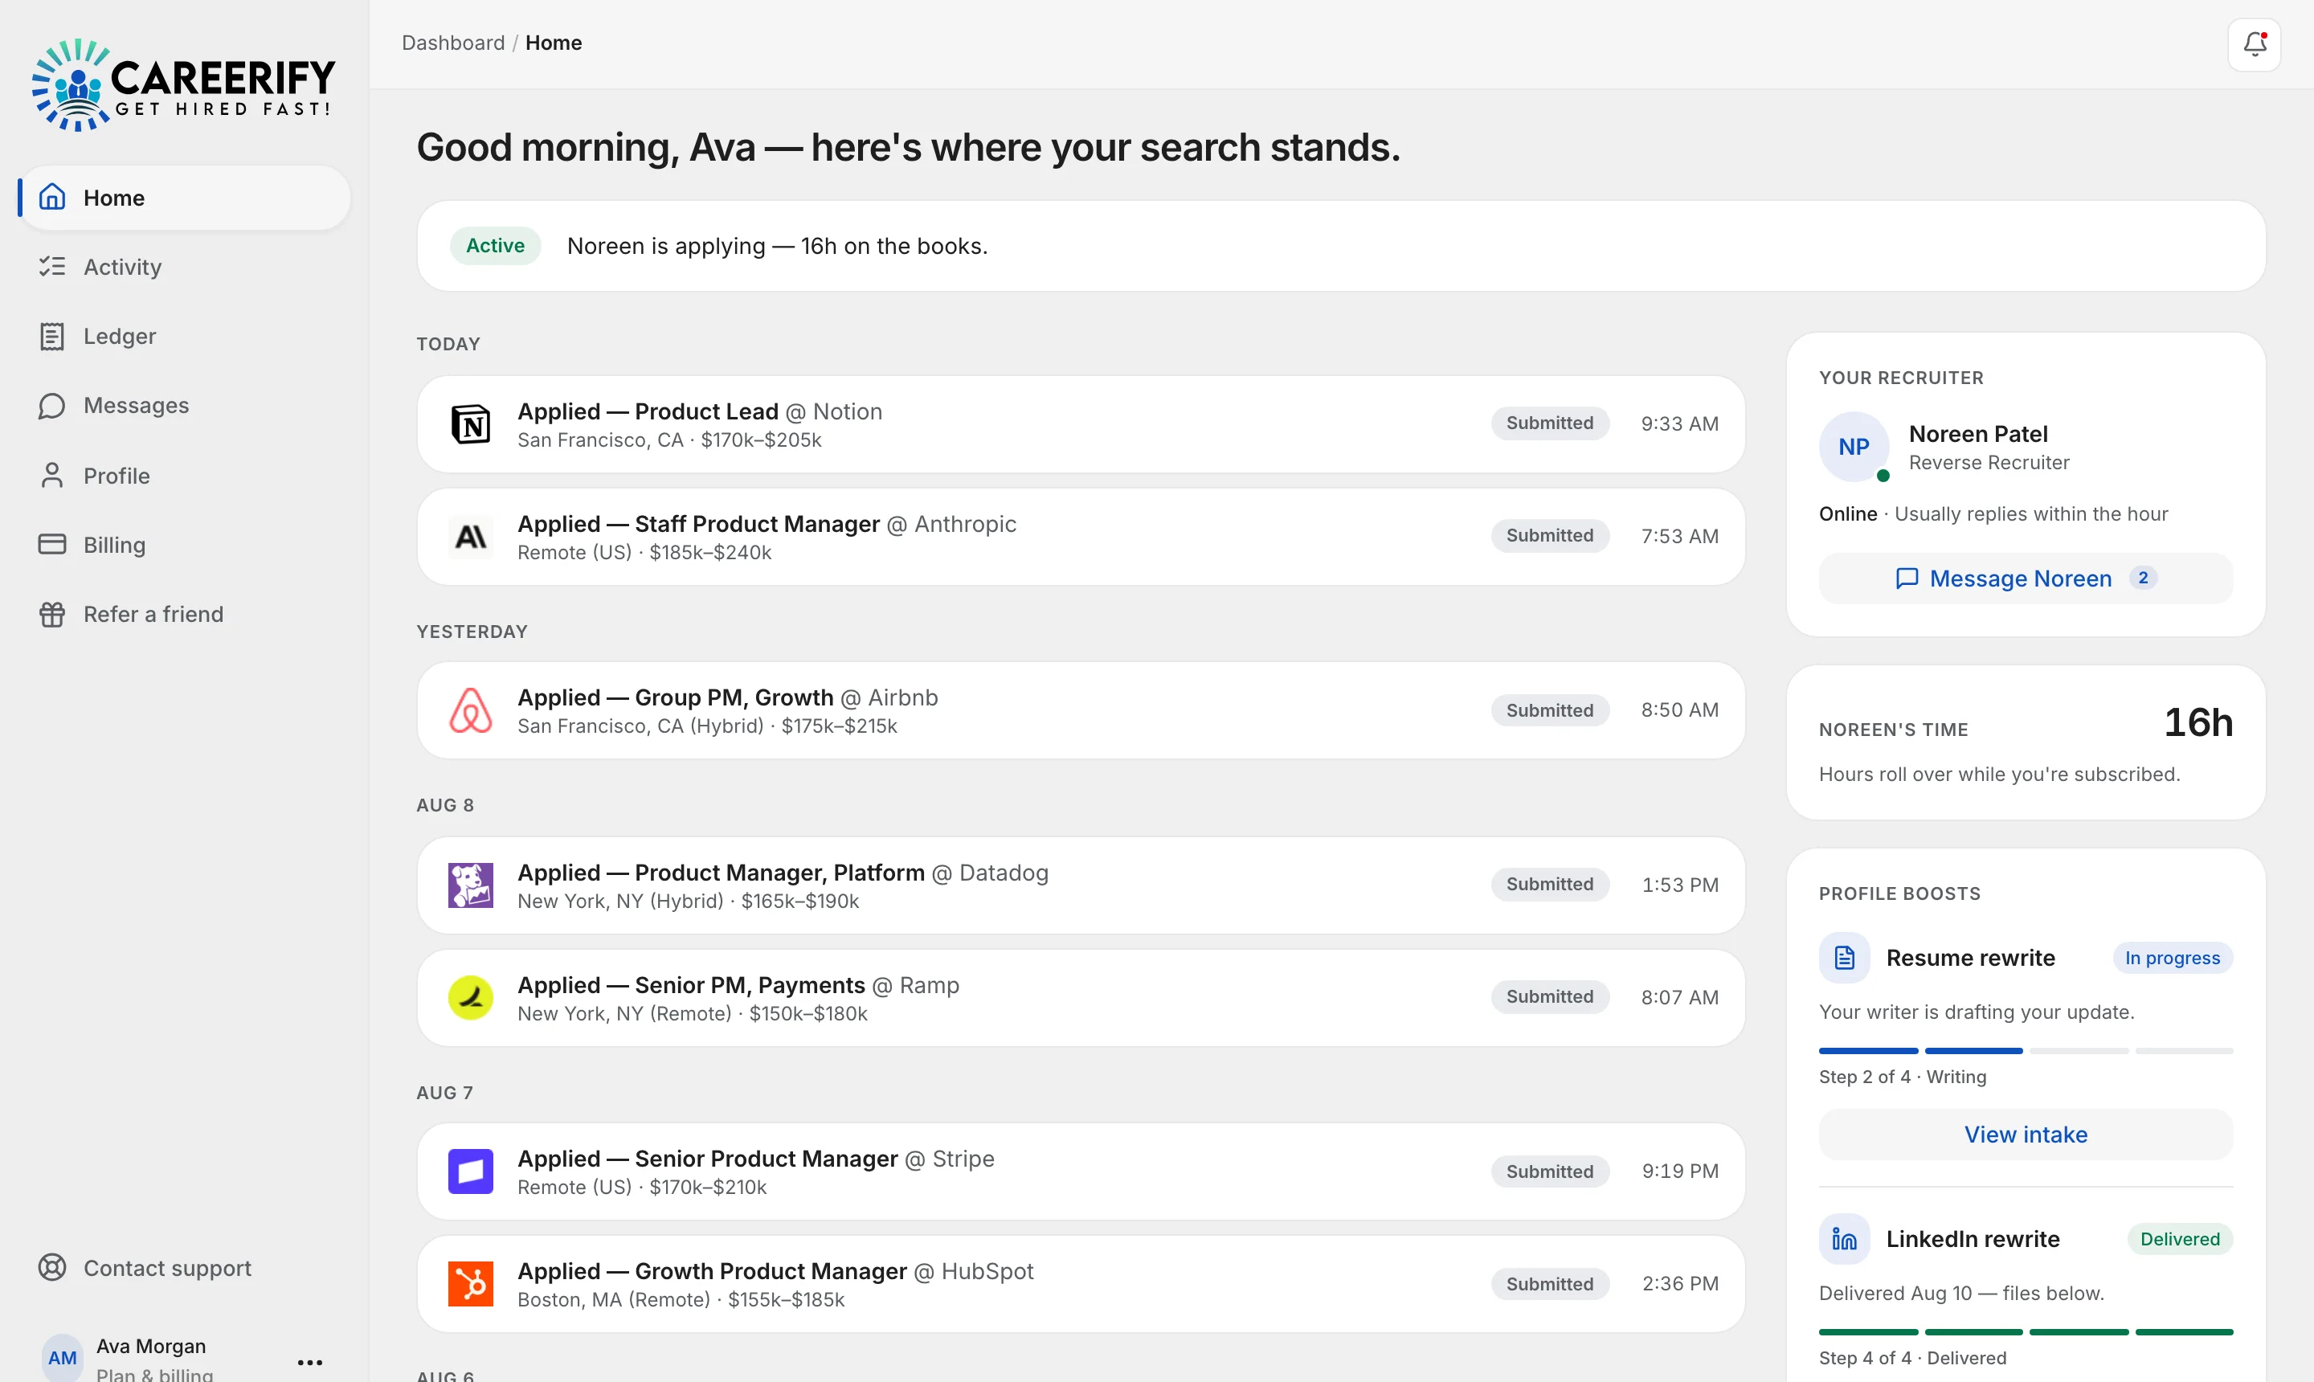2314x1382 pixels.
Task: Click the In progress badge
Action: 2172,957
